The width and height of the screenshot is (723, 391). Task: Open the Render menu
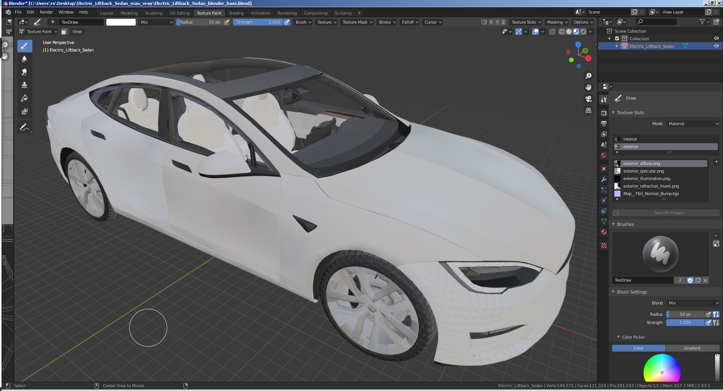(46, 12)
